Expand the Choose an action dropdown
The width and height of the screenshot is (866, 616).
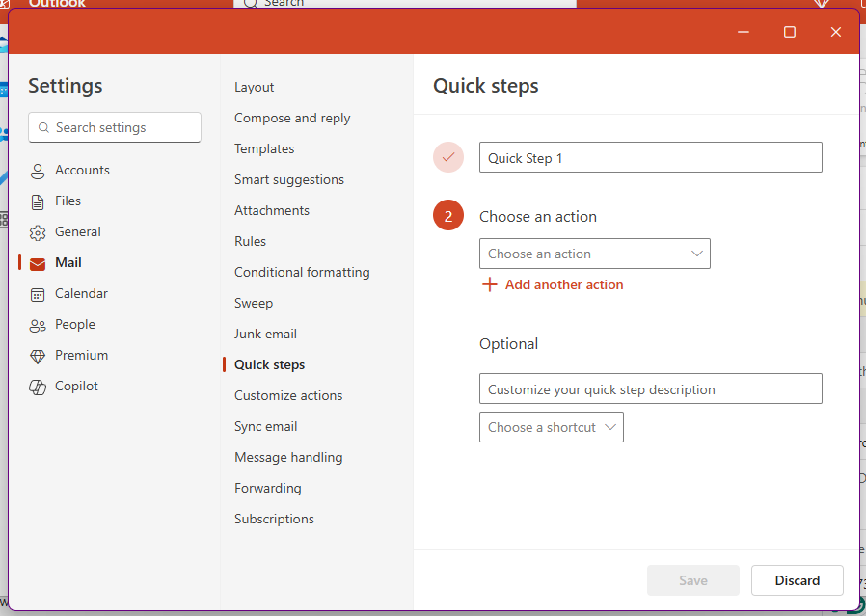(x=595, y=254)
